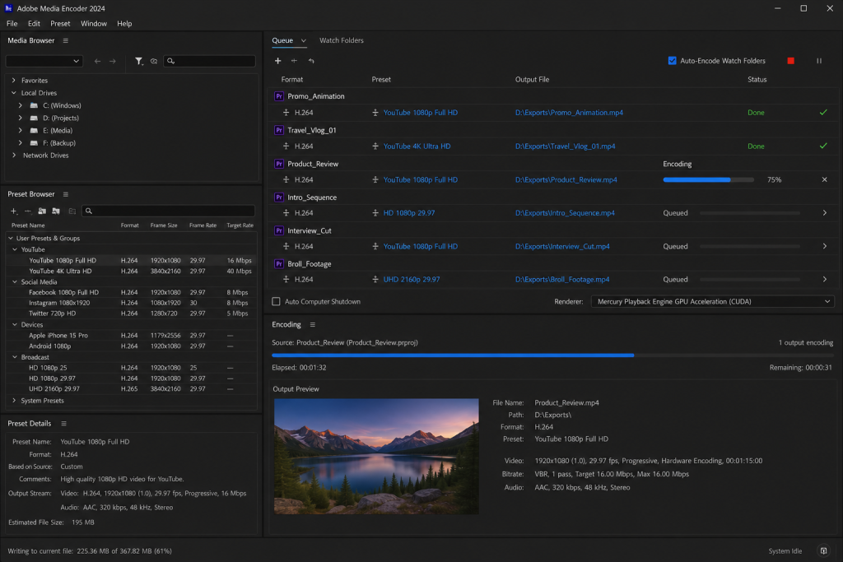Image resolution: width=843 pixels, height=562 pixels.
Task: Click the Add Output icon in Queue toolbar
Action: pyautogui.click(x=294, y=61)
